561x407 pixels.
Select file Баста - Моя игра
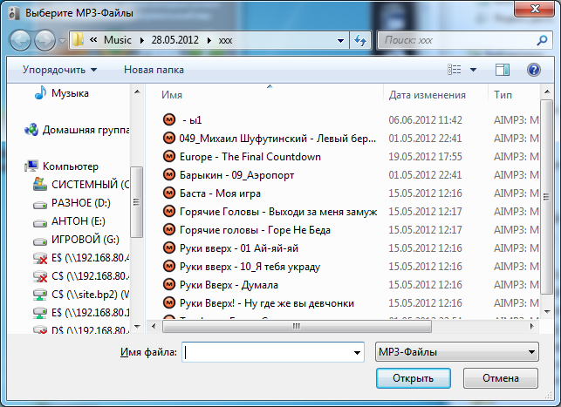coord(220,193)
